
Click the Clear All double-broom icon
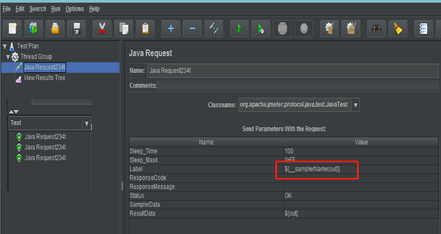point(351,28)
